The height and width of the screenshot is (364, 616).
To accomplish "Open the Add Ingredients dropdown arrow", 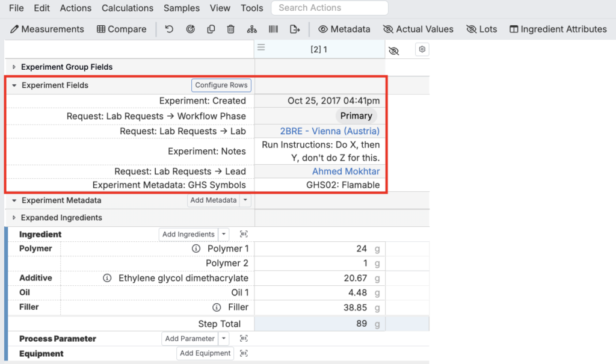I will click(x=224, y=234).
